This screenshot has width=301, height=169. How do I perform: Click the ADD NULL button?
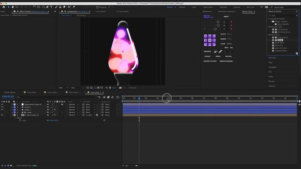pos(229,56)
